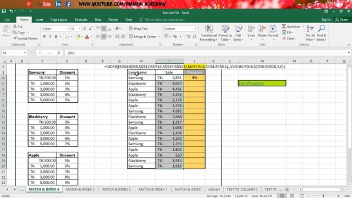Screen dimensions: 352x198
Task: Toggle Italic formatting
Action: pyautogui.click(x=50, y=36)
